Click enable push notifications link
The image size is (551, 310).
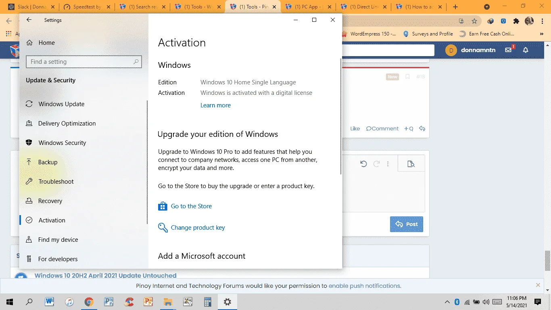tap(365, 286)
